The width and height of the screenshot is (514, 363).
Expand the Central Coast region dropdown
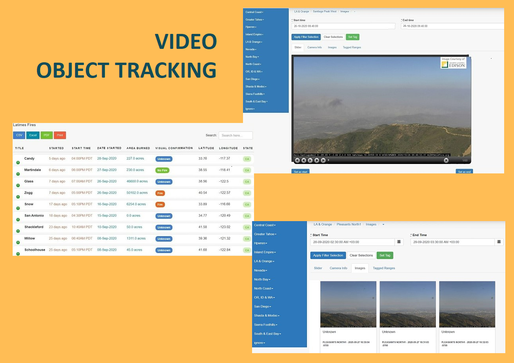pos(254,12)
